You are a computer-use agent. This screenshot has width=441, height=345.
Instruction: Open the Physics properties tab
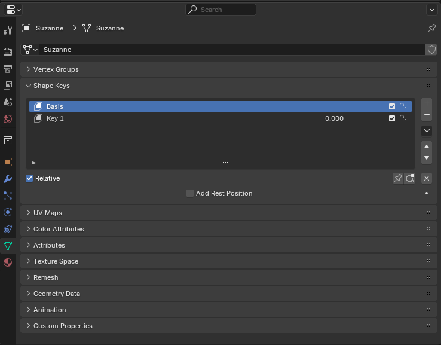click(8, 212)
